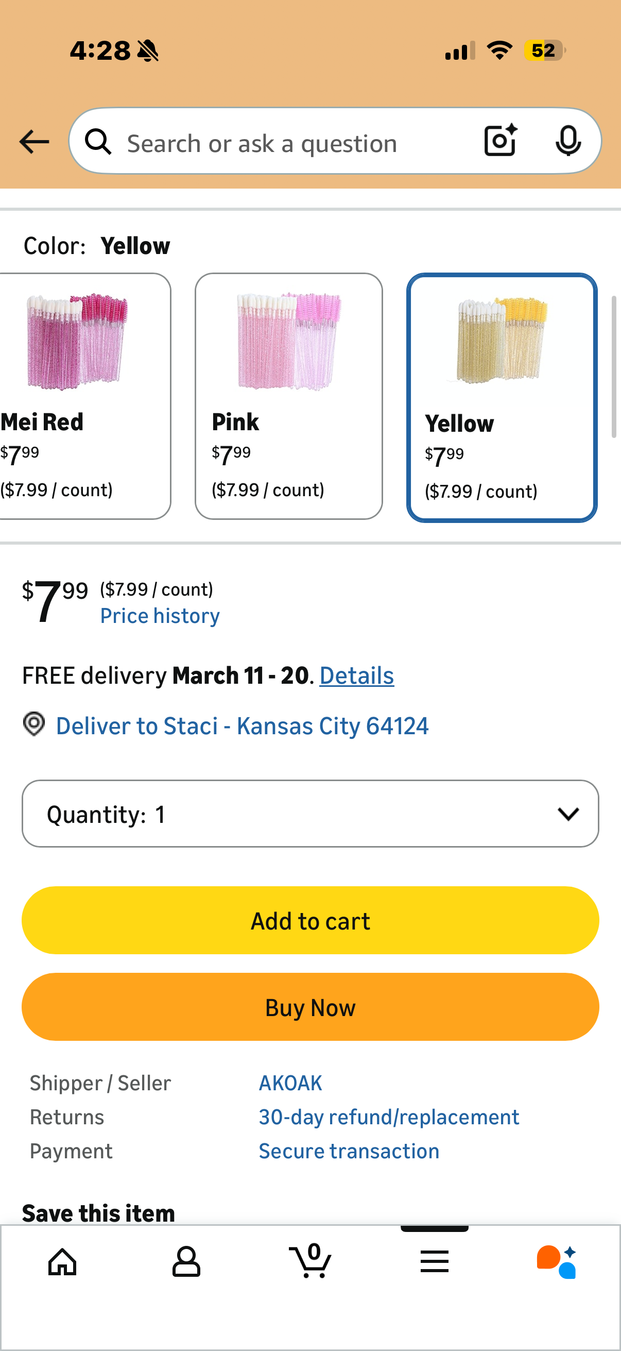This screenshot has width=621, height=1351.
Task: Select the Mei Red color option
Action: [84, 396]
